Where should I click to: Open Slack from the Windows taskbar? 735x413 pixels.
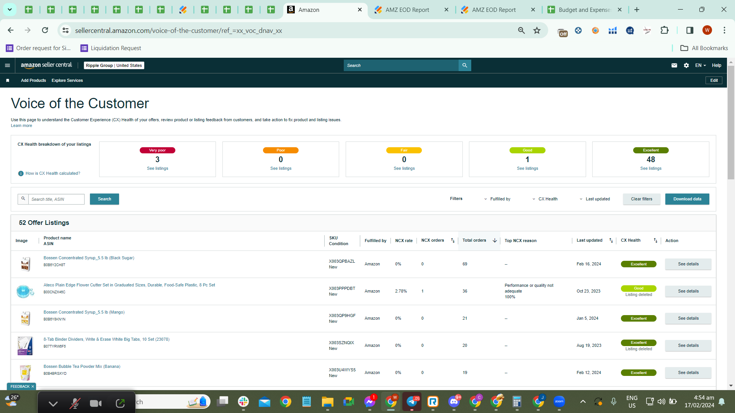[243, 402]
